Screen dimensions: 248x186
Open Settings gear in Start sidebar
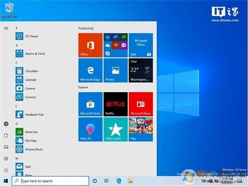click(x=6, y=158)
